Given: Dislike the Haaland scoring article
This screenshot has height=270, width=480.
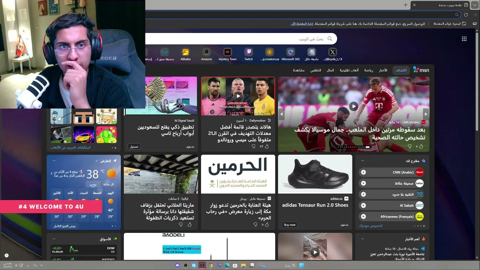Looking at the screenshot, I should click(253, 147).
